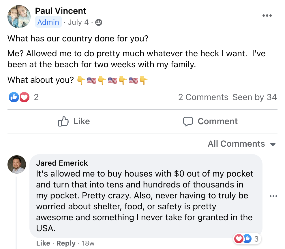The width and height of the screenshot is (285, 249).
Task: Click the group privacy icon beside July 4
Action: pyautogui.click(x=99, y=22)
